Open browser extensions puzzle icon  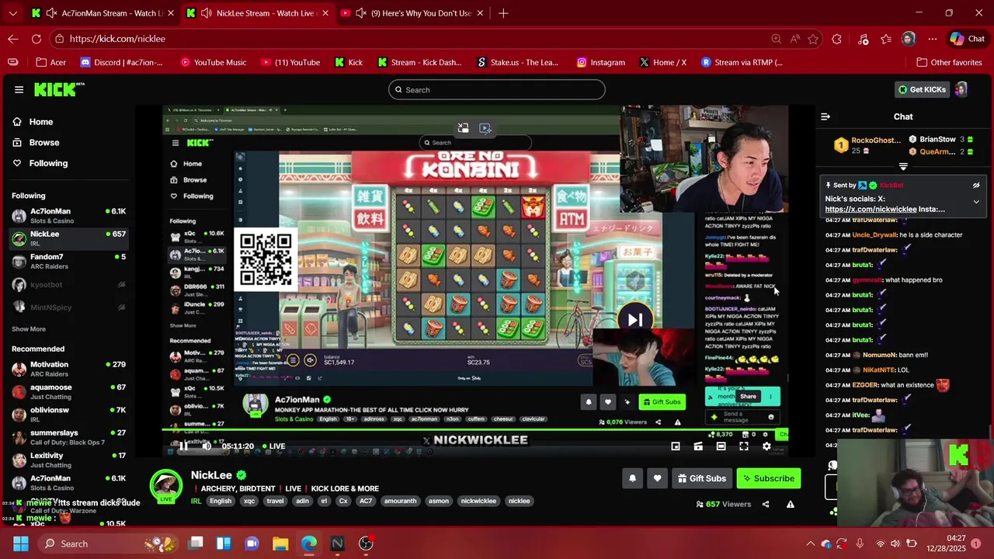pyautogui.click(x=836, y=39)
